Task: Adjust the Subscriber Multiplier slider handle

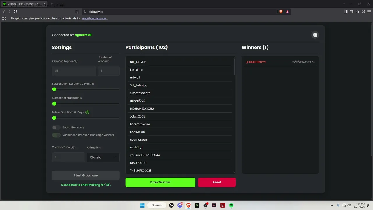Action: tap(54, 104)
